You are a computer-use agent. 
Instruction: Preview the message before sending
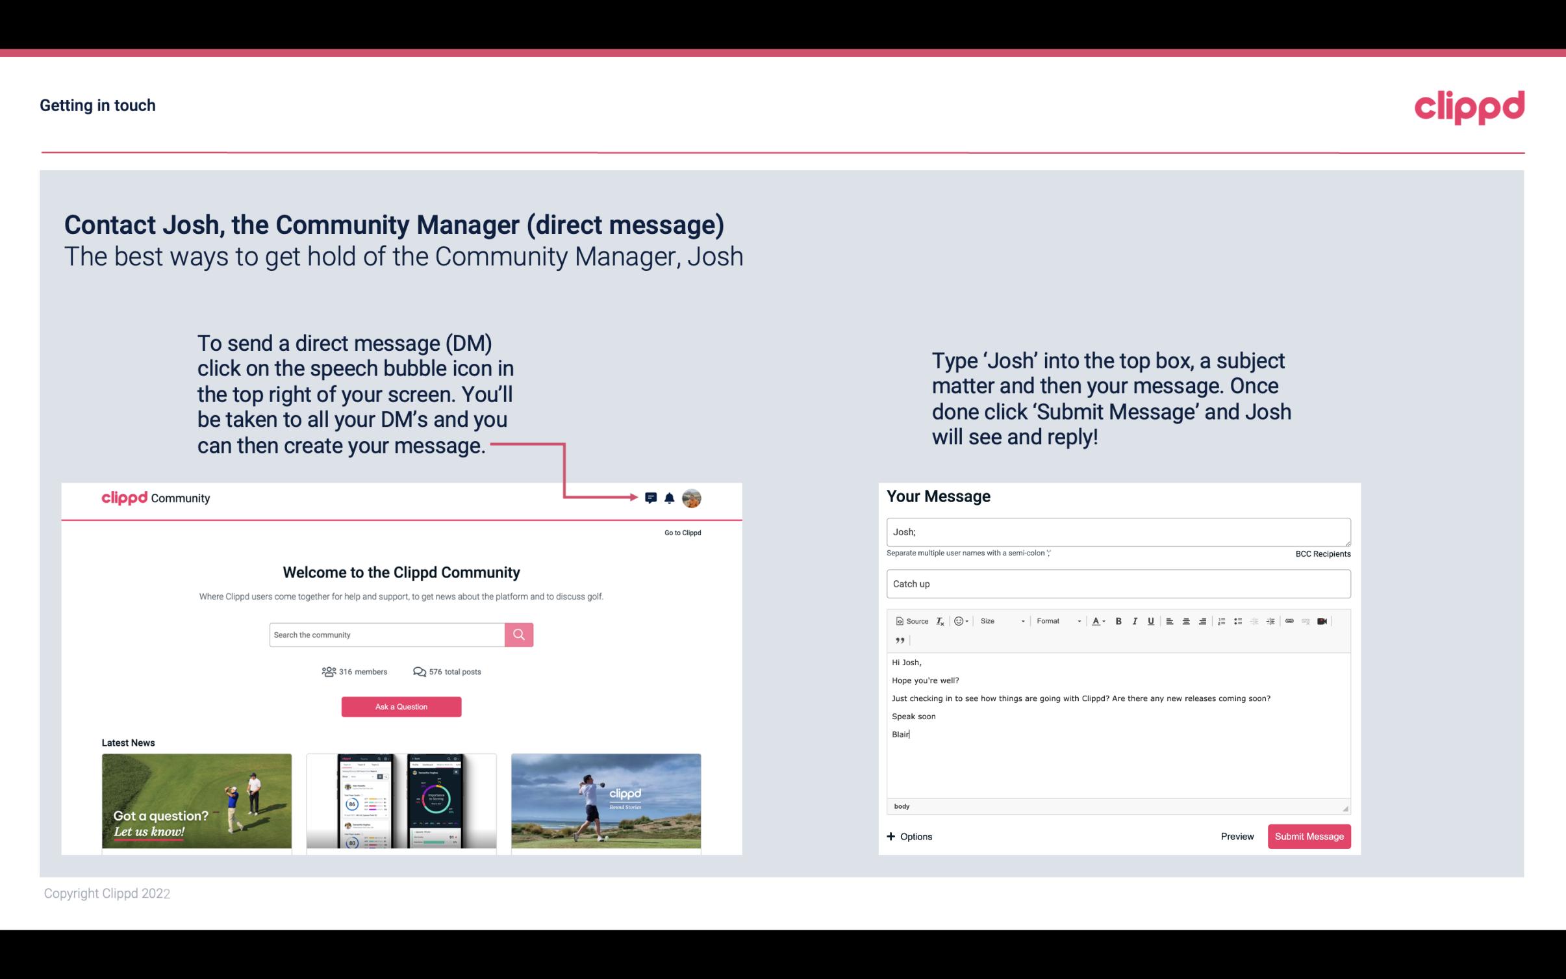(x=1237, y=836)
